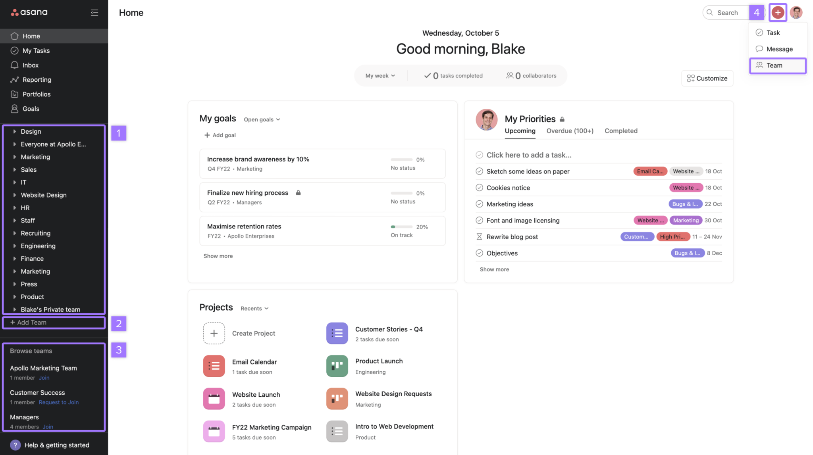Check off the 'Objectives' task
The image size is (813, 455).
[479, 253]
